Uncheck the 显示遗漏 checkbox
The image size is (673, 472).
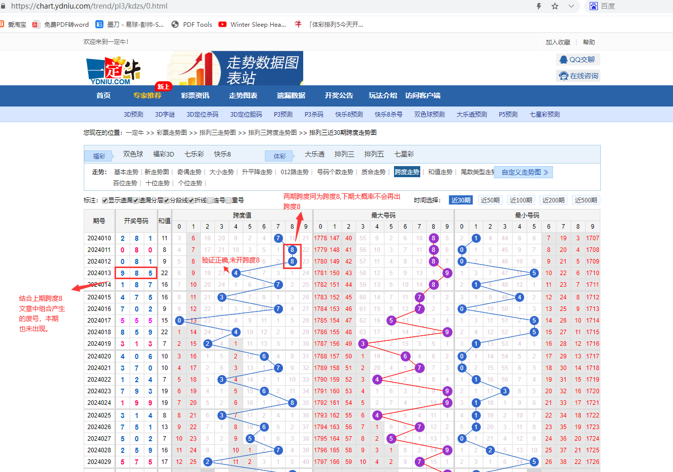(x=105, y=200)
